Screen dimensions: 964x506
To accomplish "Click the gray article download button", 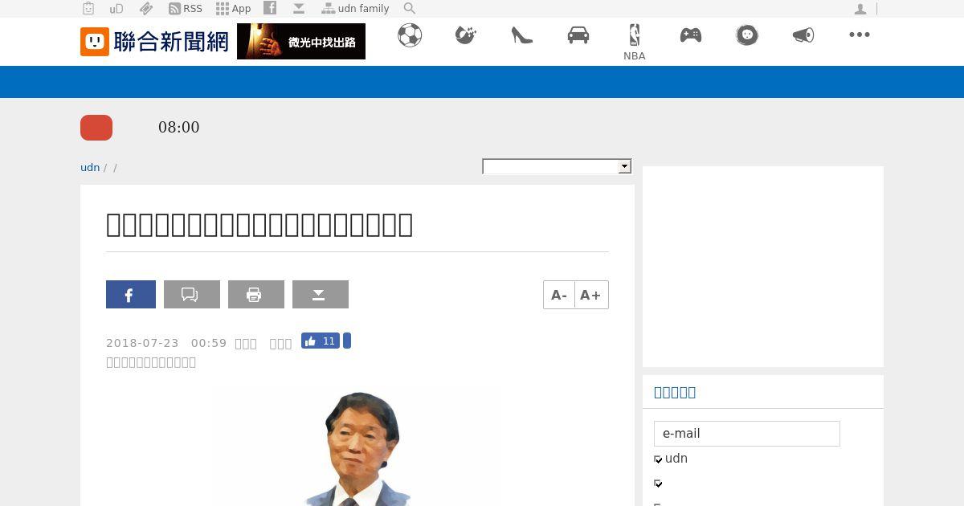I will coord(321,295).
